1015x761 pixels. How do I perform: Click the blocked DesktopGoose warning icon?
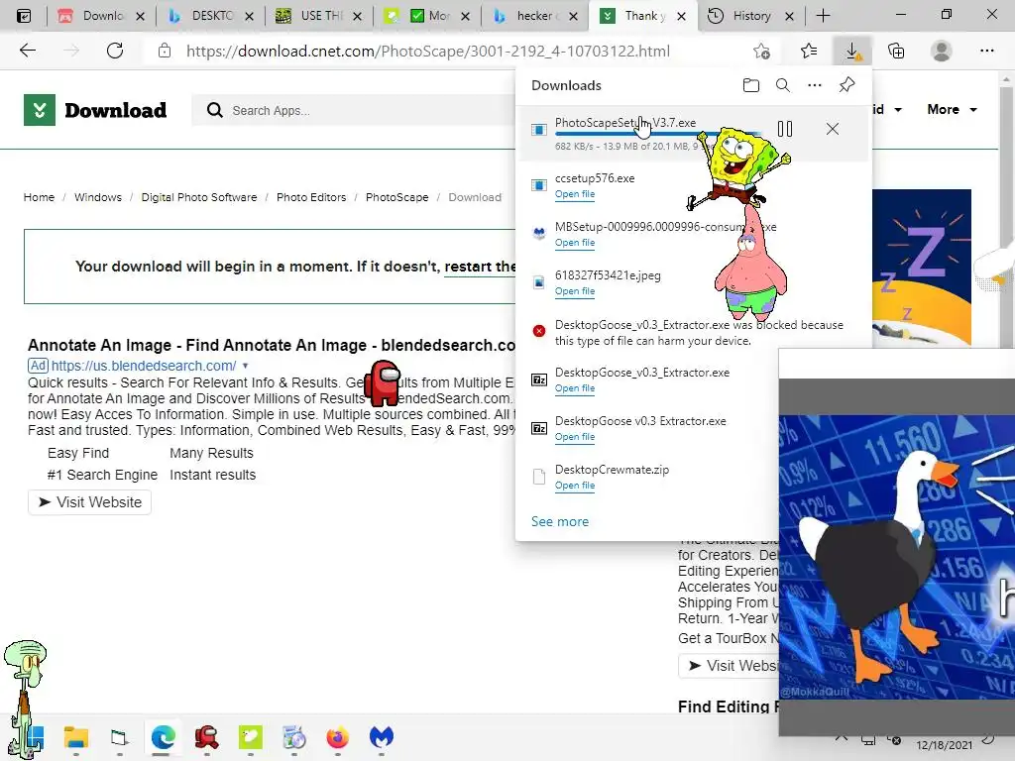538,331
